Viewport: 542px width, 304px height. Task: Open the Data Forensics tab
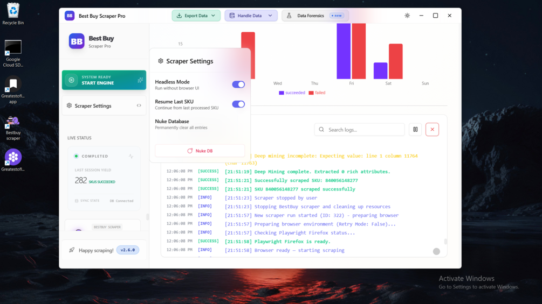[315, 16]
